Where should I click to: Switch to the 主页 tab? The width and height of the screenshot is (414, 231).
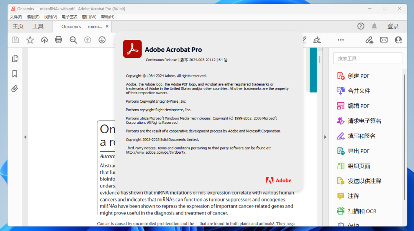tap(18, 26)
